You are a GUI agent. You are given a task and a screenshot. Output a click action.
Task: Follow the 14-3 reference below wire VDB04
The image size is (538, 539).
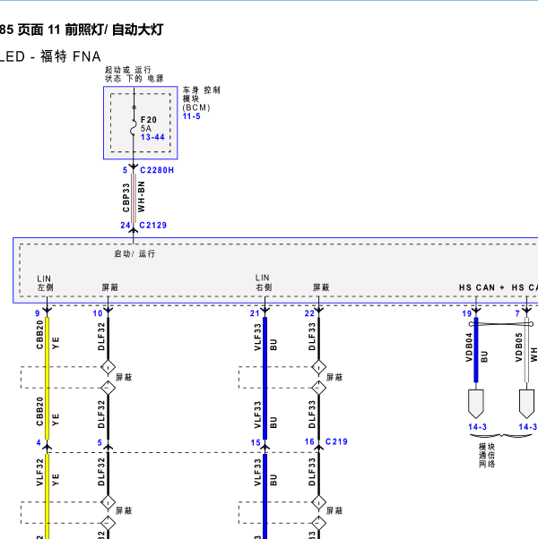[x=477, y=427]
